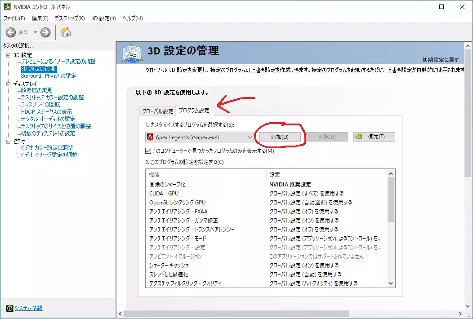Click the Back arrow toolbar icon
The width and height of the screenshot is (473, 319).
click(x=10, y=32)
